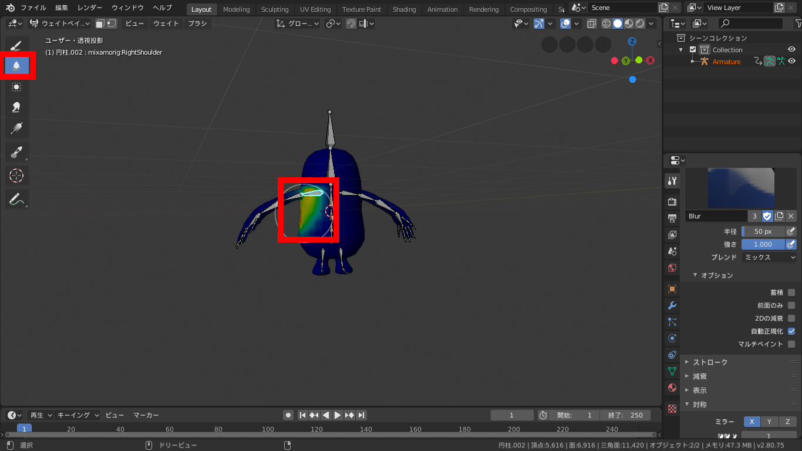
Task: Open the Object properties tab
Action: click(x=672, y=289)
